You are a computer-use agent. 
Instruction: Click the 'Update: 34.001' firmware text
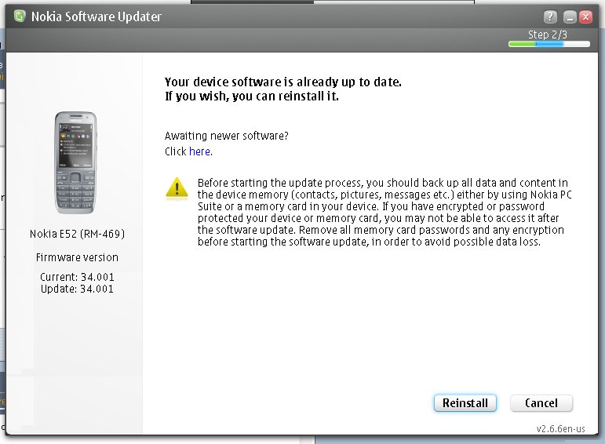click(x=77, y=289)
